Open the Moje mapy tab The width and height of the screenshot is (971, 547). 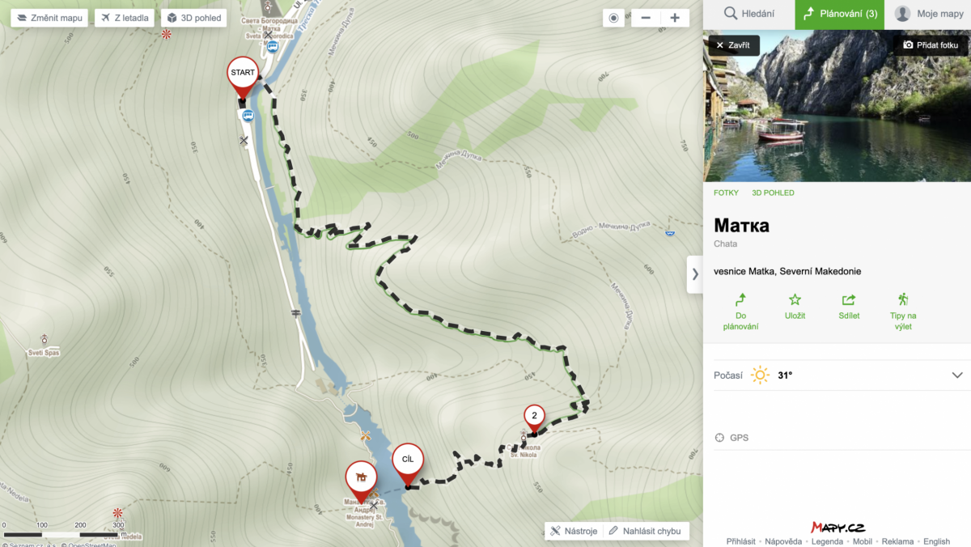click(929, 14)
